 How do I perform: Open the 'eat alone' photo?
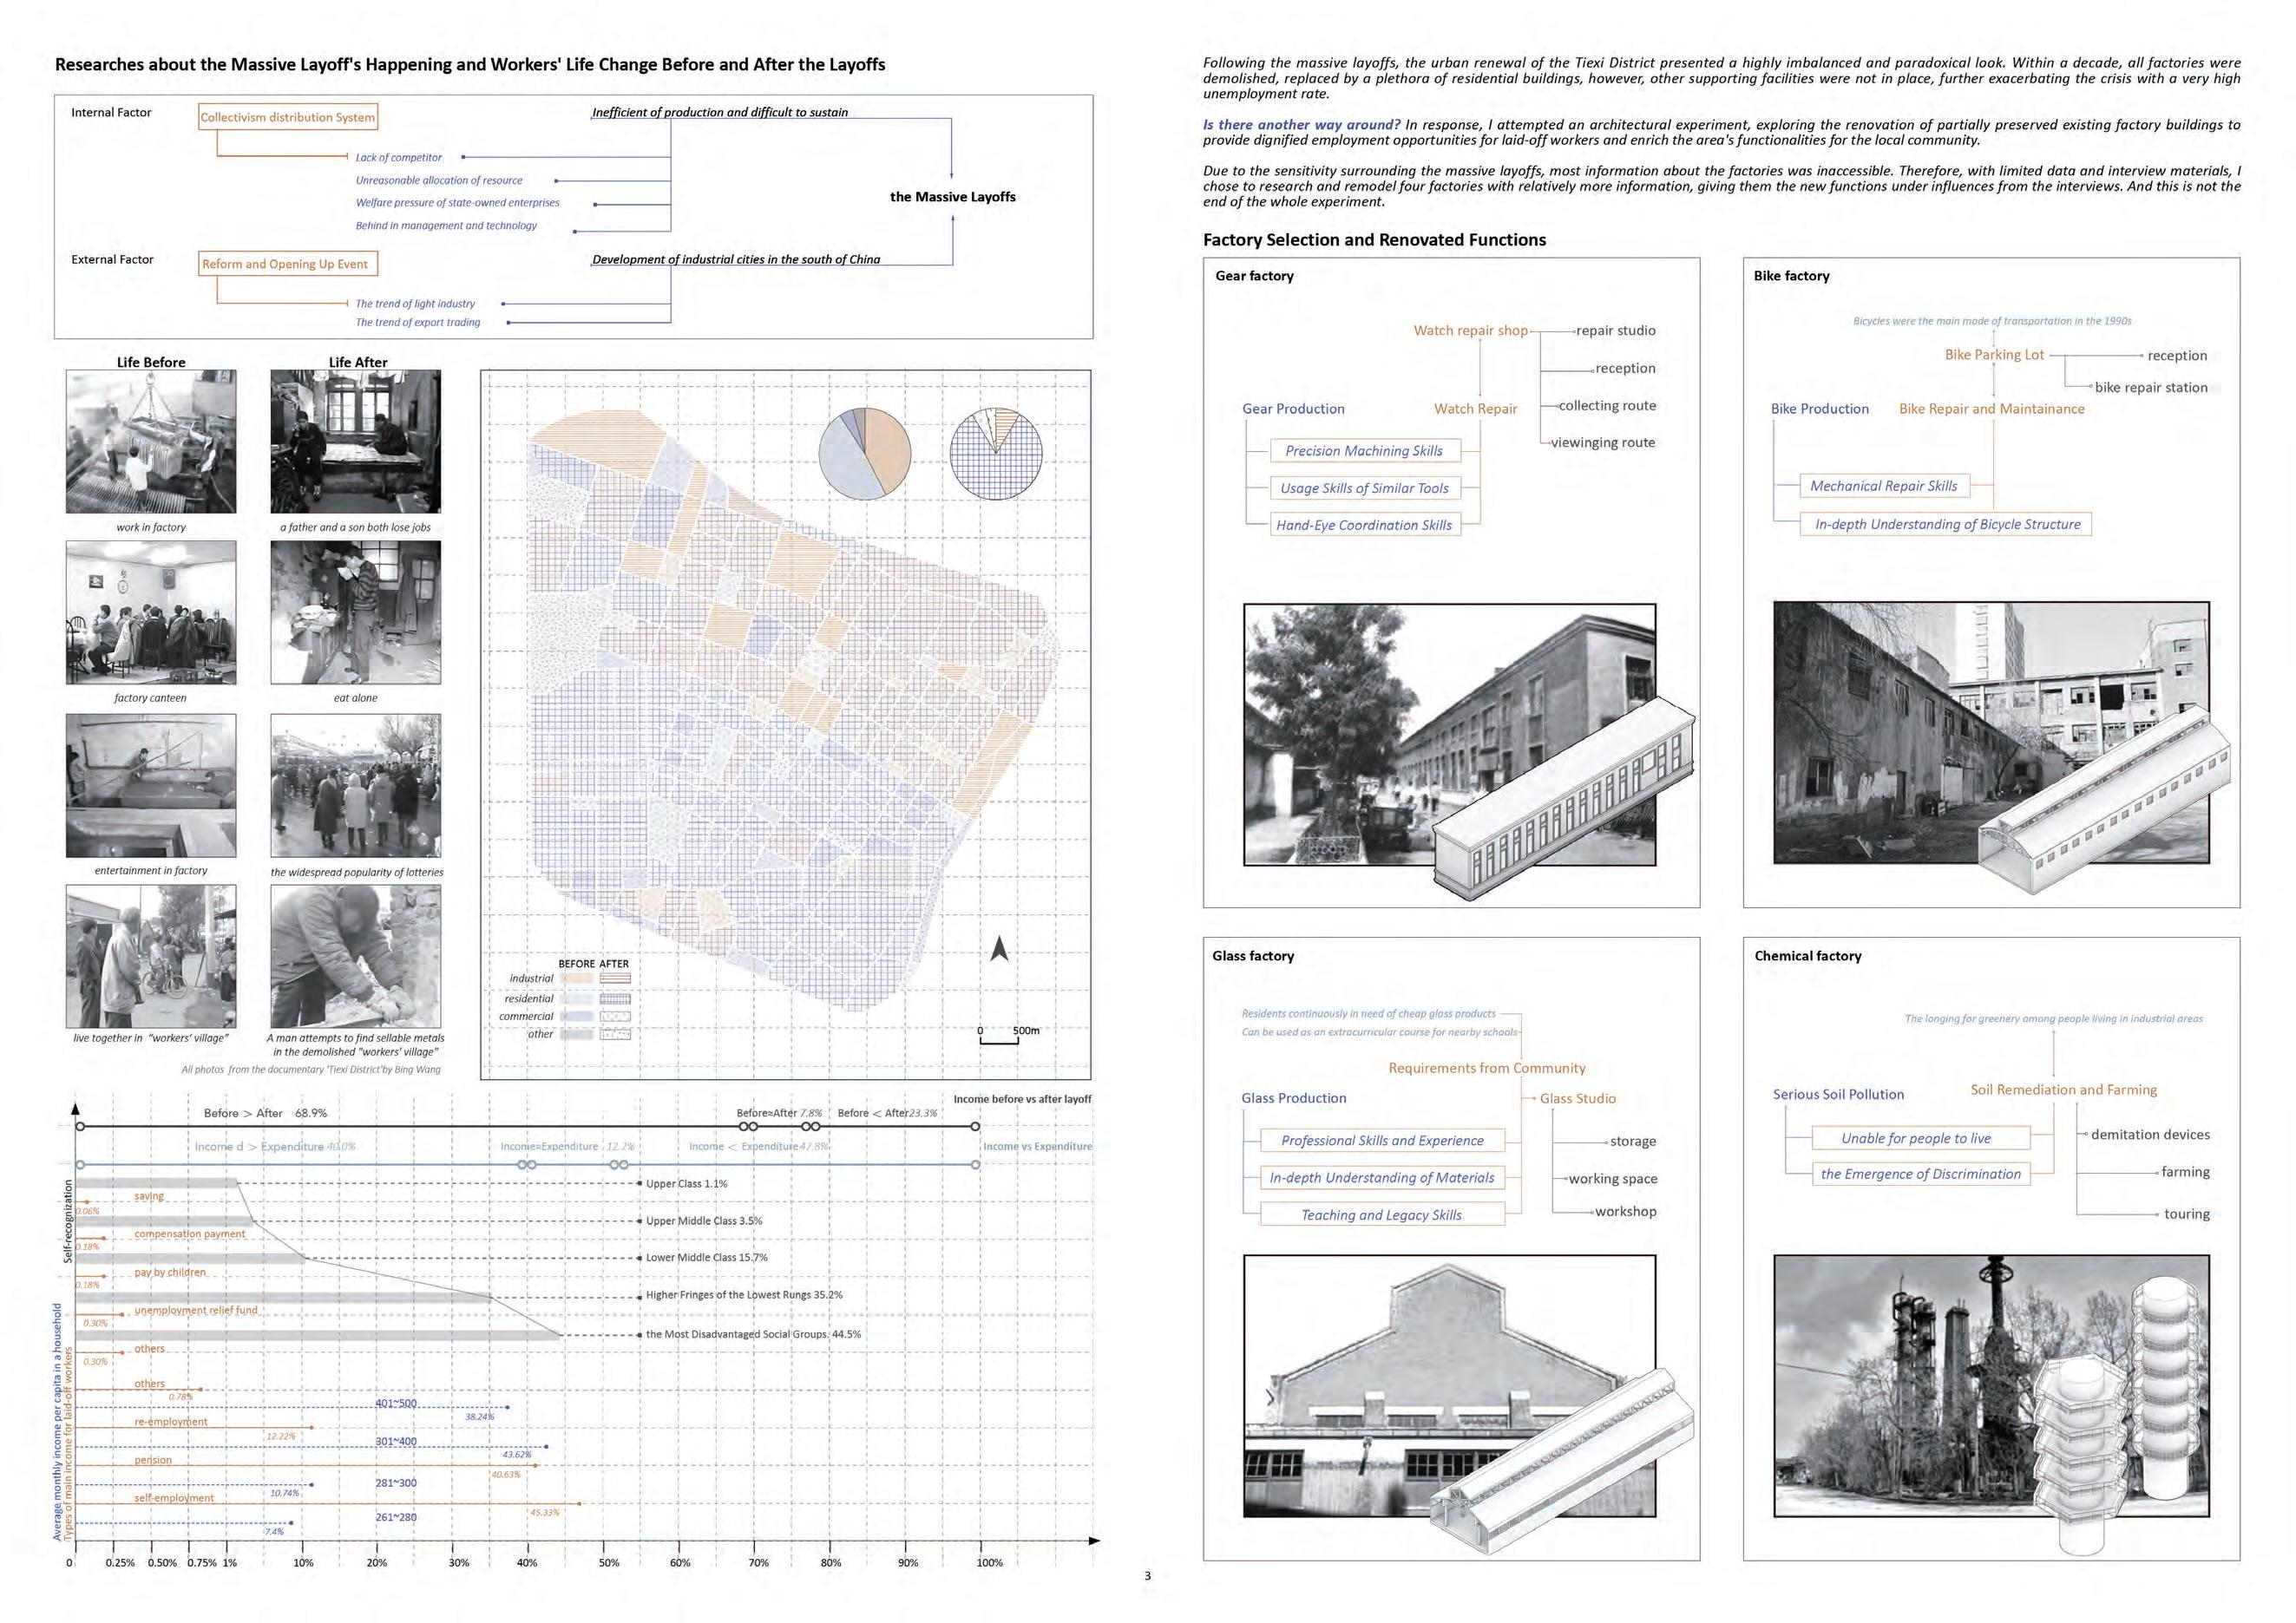point(355,612)
